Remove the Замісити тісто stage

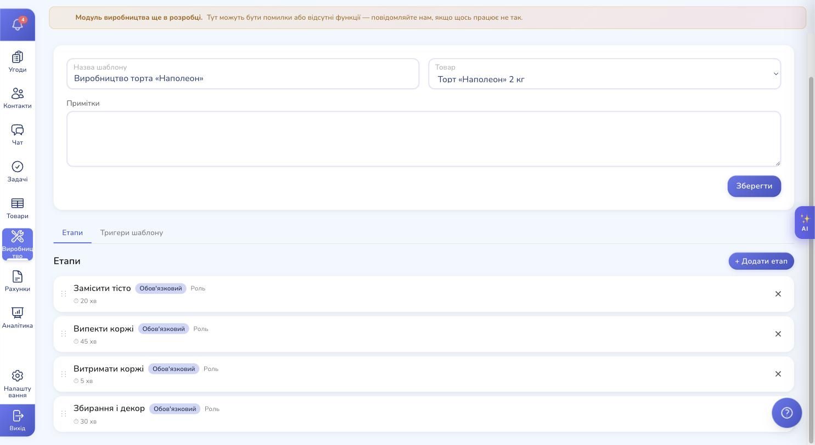click(778, 294)
